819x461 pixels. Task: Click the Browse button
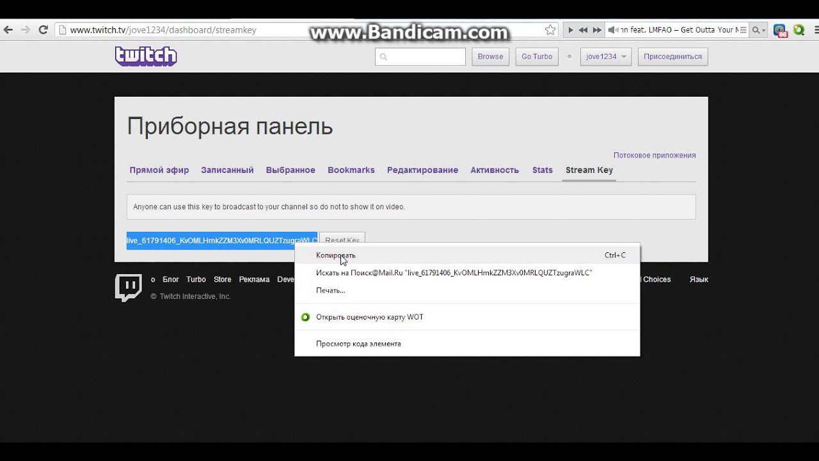[491, 56]
